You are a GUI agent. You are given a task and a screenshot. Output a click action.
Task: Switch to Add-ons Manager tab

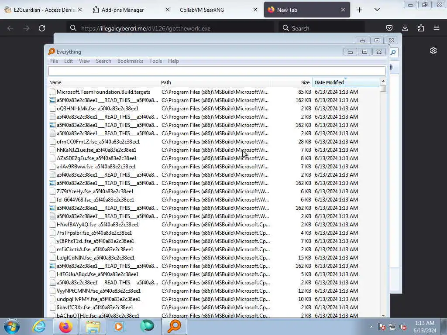click(131, 10)
